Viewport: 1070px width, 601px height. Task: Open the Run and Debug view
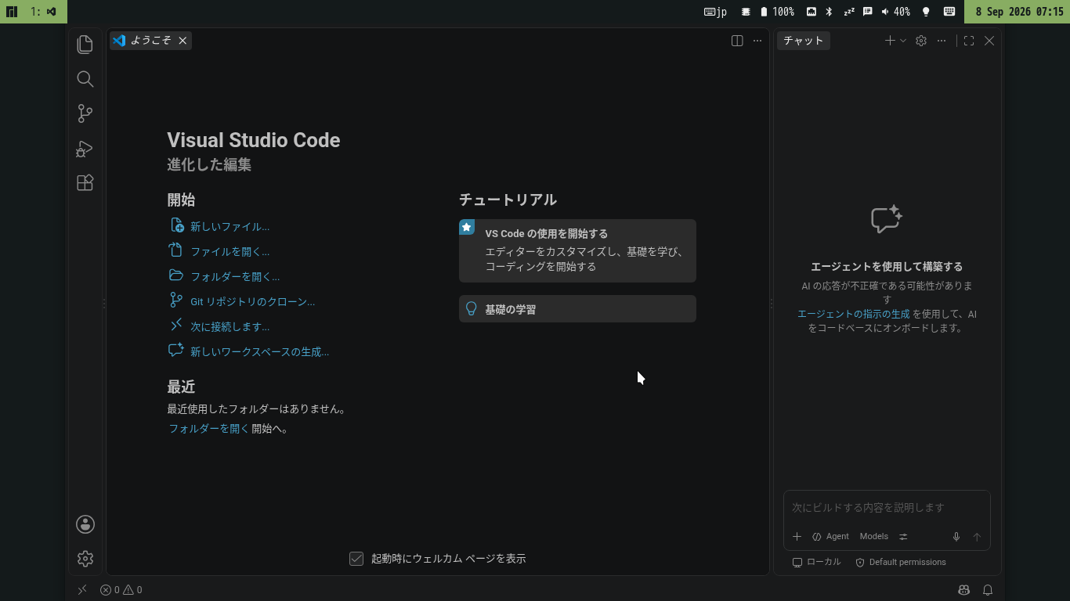click(85, 148)
